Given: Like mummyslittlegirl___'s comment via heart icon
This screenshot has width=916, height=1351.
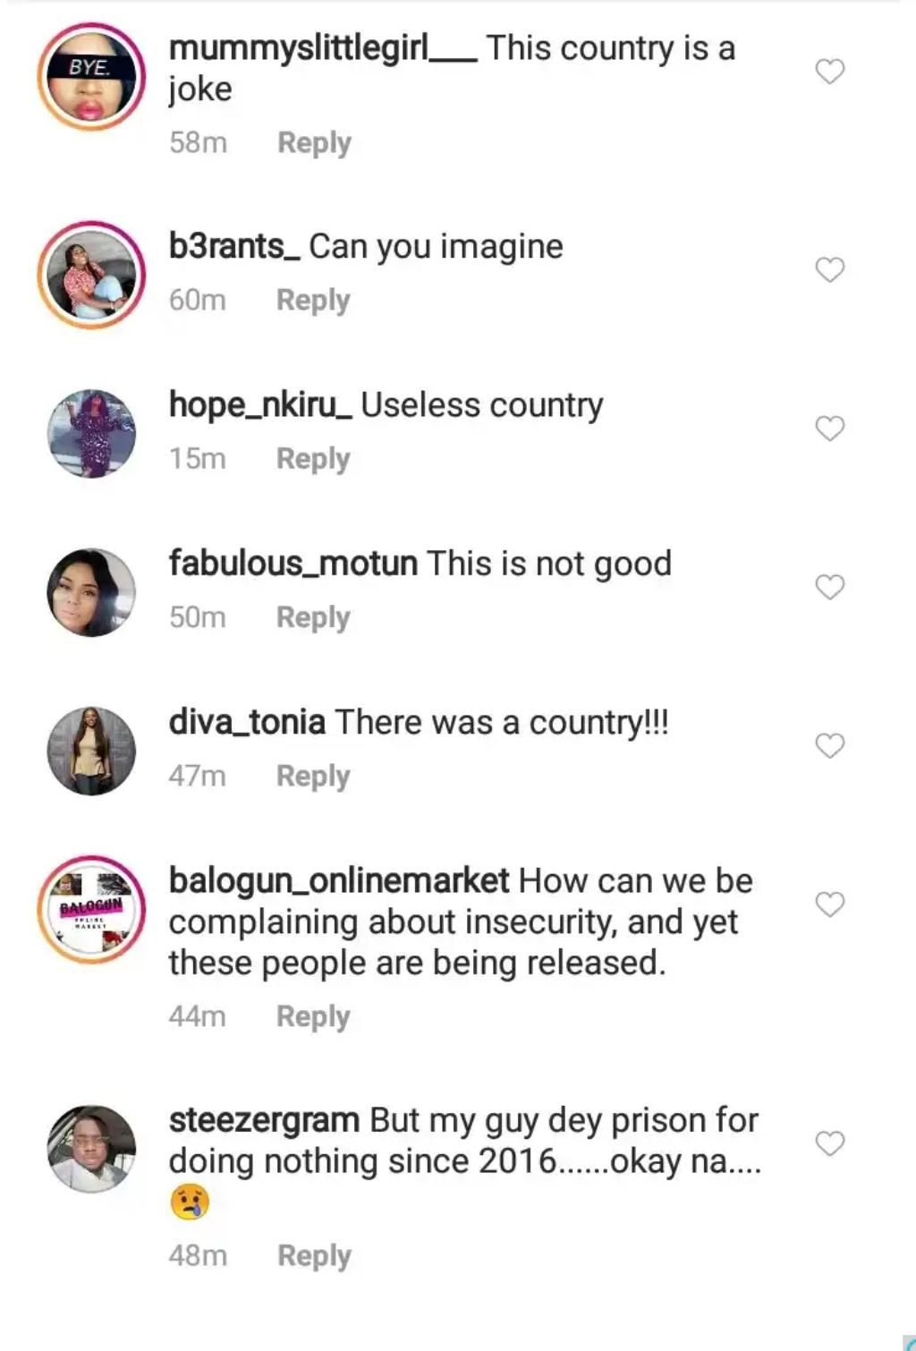Looking at the screenshot, I should 828,70.
